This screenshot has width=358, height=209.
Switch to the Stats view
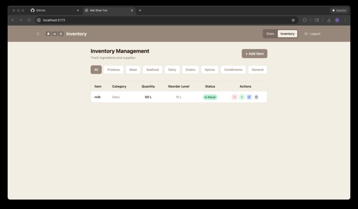click(x=270, y=34)
